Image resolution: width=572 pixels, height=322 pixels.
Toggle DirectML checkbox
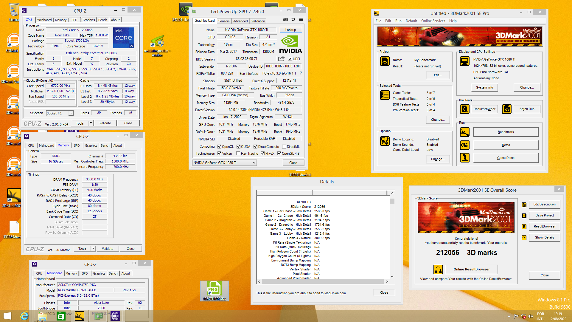point(284,147)
